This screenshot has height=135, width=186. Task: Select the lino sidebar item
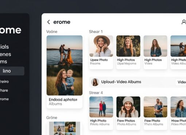click(12, 71)
